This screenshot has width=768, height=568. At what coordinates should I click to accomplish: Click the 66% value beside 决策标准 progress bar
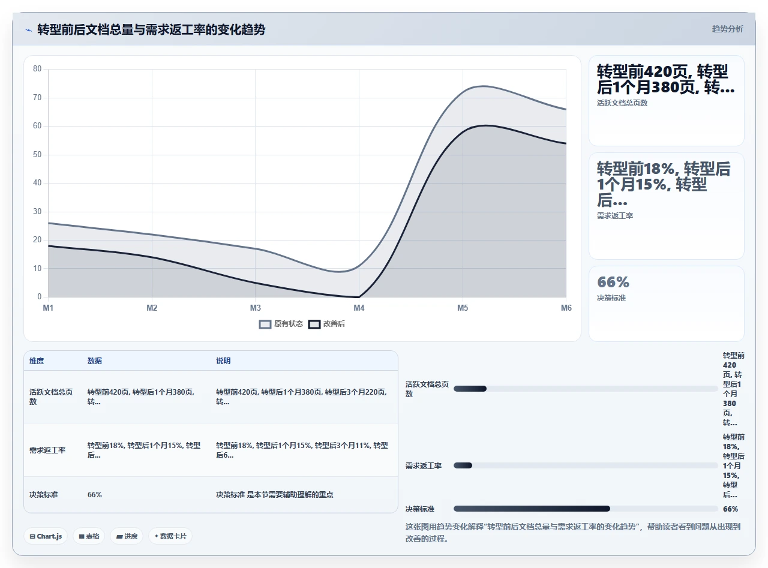coord(730,509)
